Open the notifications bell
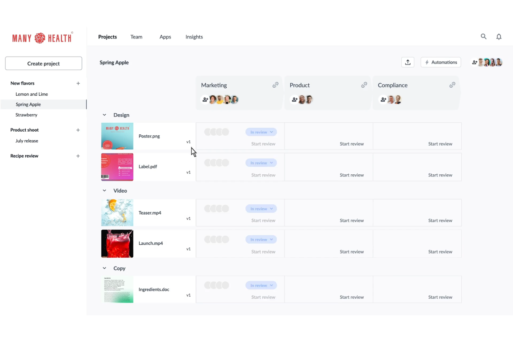This screenshot has width=513, height=342. click(499, 37)
